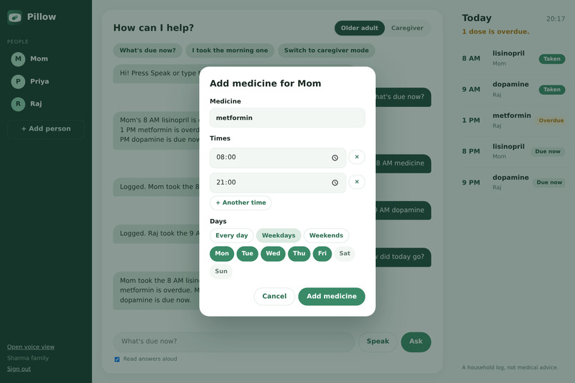Click Raj's avatar icon in sidebar
Viewport: 575px width, 383px height.
click(x=18, y=104)
